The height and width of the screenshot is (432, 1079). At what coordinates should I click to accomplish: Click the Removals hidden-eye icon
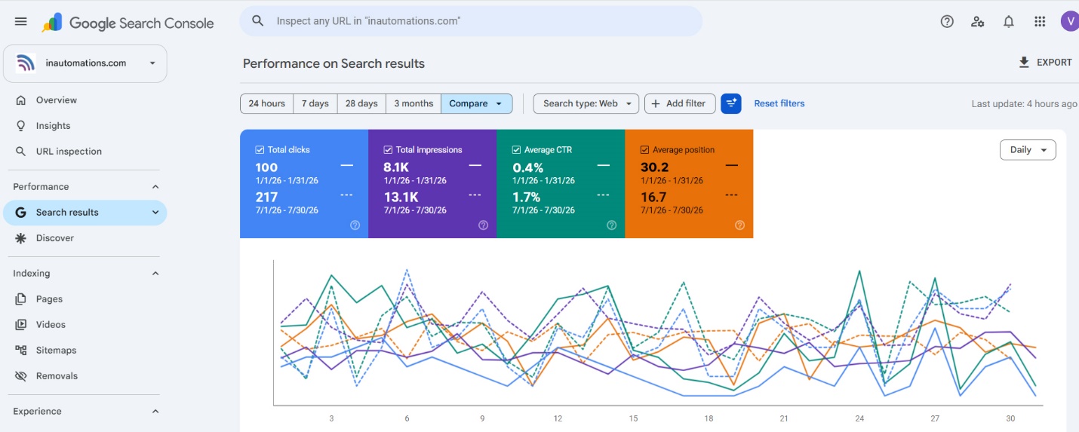point(21,376)
